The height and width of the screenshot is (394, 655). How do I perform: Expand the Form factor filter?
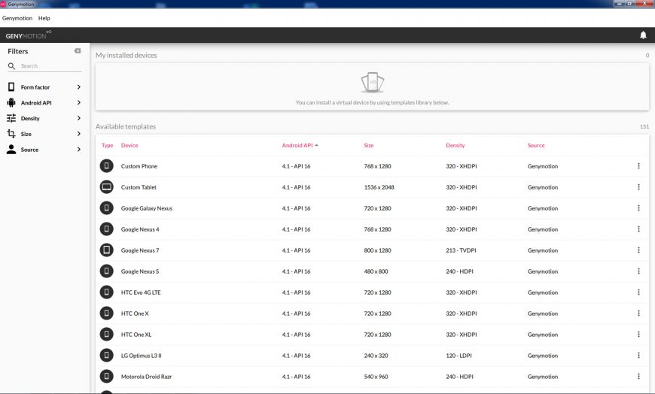tap(44, 87)
